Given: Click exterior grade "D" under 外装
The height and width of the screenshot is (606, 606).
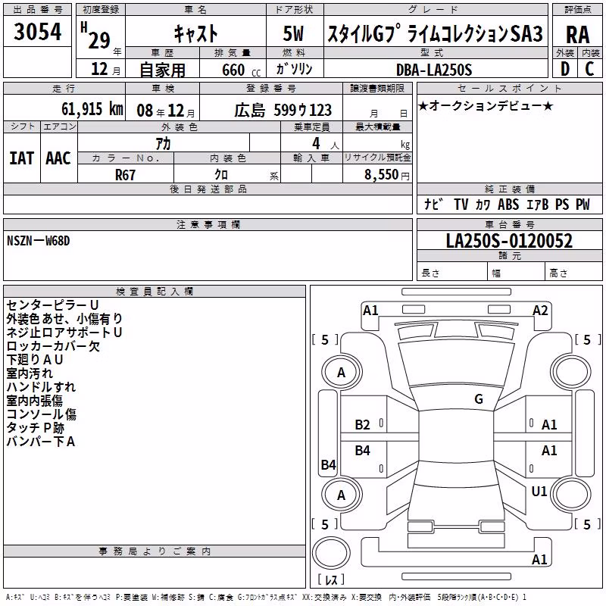Looking at the screenshot, I should click(x=565, y=69).
